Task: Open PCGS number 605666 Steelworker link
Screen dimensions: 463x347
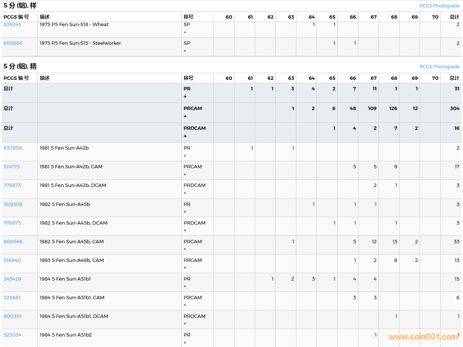Action: (13, 43)
